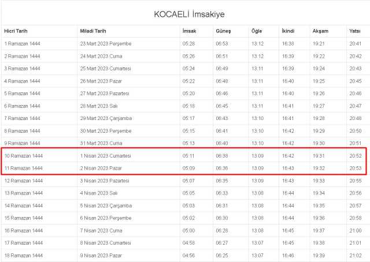370x262 pixels.
Task: Select the '15 Ramazan 1444' cell
Action: tap(24, 218)
